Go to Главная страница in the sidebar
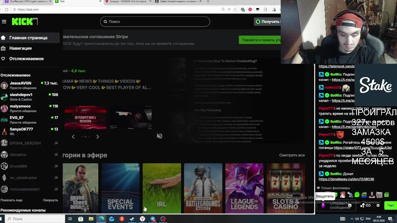The image size is (397, 223). pyautogui.click(x=30, y=38)
